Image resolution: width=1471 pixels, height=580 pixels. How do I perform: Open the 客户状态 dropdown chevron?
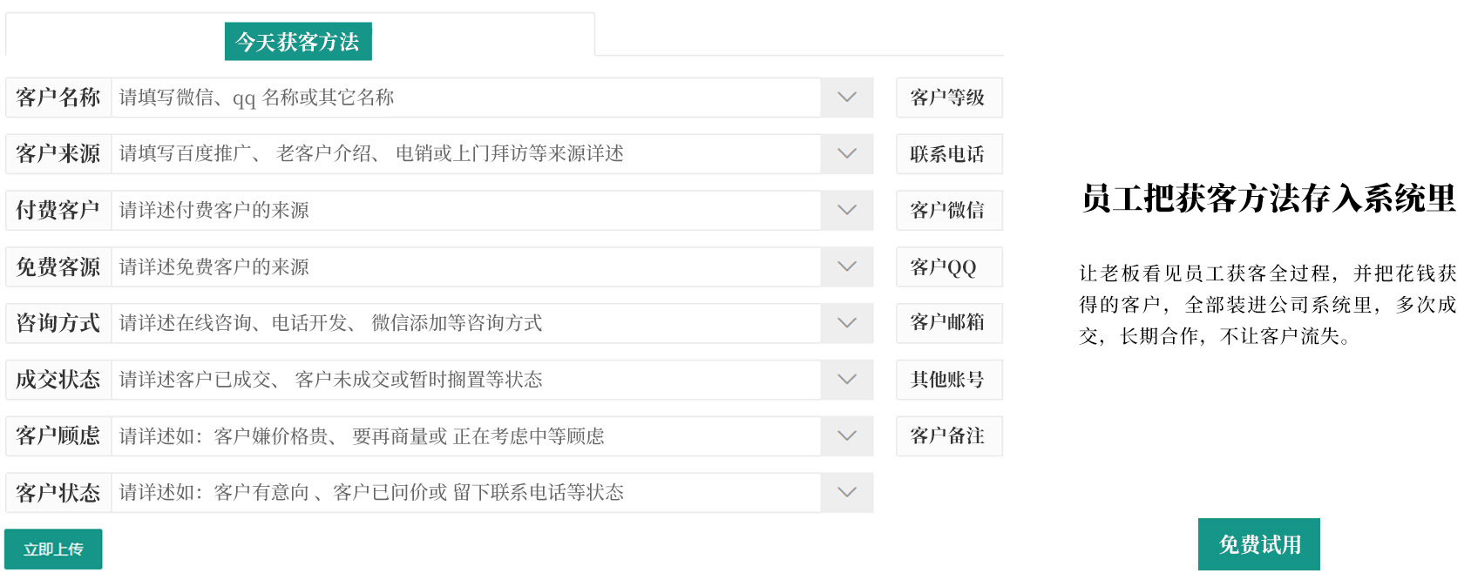(x=846, y=492)
